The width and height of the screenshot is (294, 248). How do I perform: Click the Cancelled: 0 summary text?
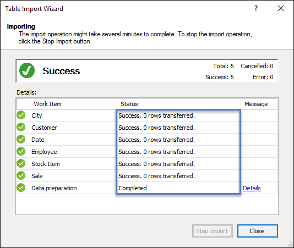[257, 66]
